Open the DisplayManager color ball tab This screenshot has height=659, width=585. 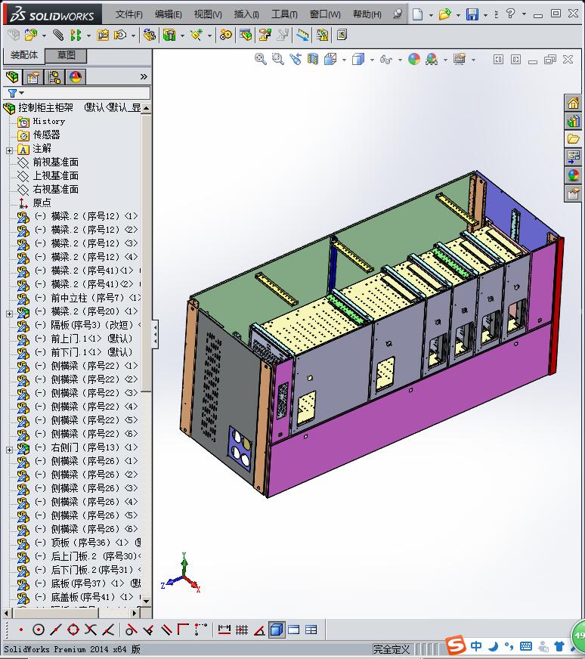76,77
